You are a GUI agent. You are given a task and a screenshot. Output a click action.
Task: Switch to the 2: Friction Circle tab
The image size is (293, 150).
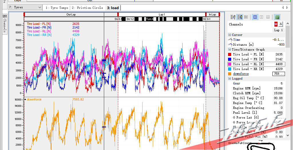pyautogui.click(x=87, y=8)
